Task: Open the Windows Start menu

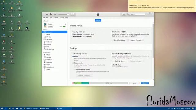Action: tap(2, 108)
